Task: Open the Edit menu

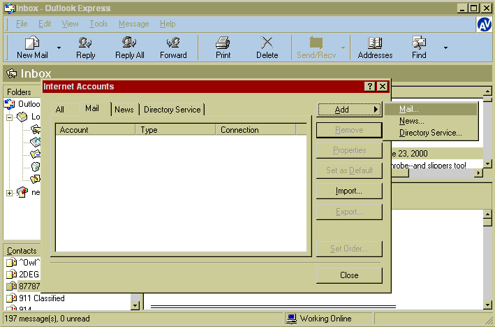Action: tap(45, 24)
